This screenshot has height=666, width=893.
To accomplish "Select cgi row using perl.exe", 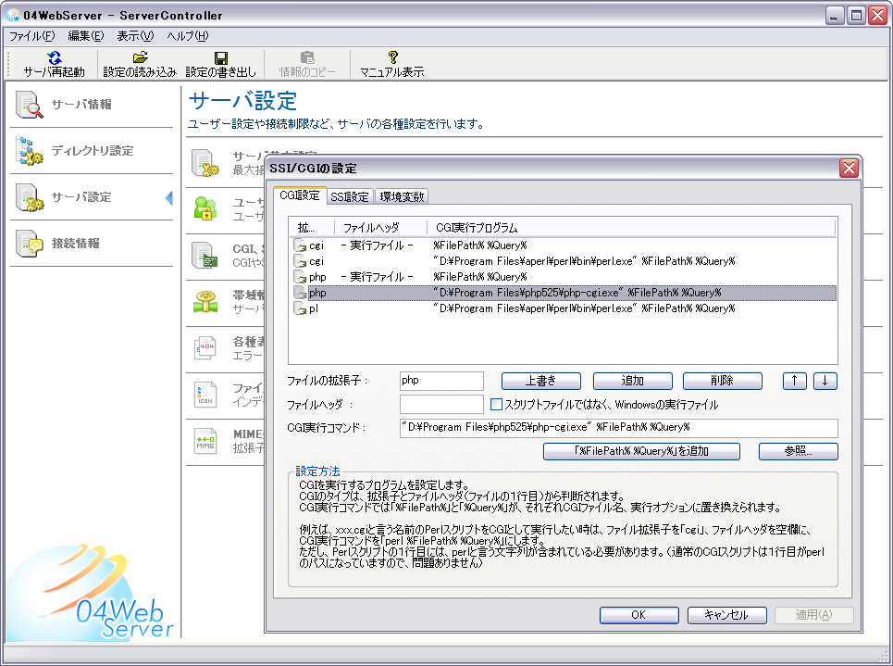I will (x=563, y=261).
